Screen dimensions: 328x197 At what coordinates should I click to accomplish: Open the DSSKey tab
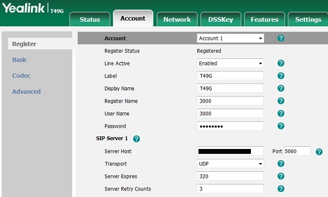tap(221, 20)
